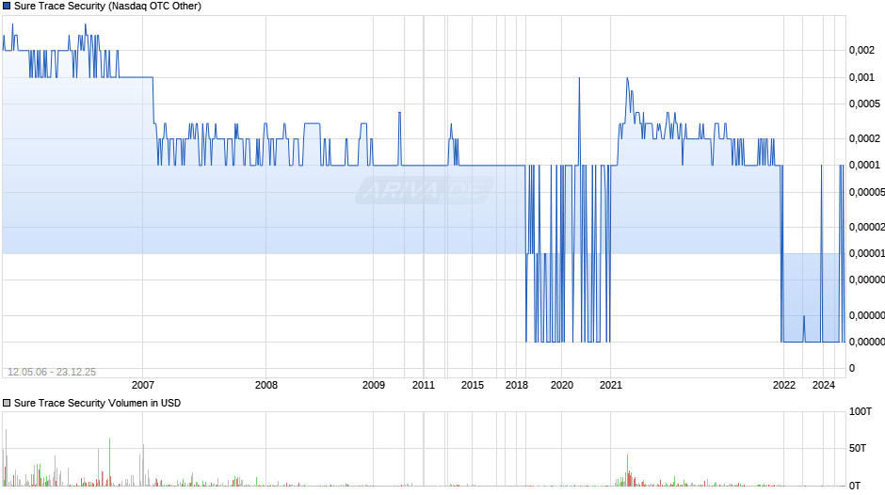Click the 2011 x-axis label
Image resolution: width=885 pixels, height=495 pixels.
pos(424,385)
